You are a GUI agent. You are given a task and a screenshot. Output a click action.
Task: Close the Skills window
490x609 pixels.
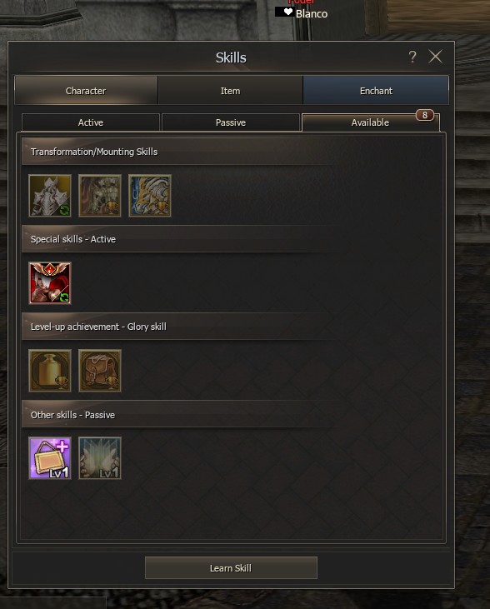coord(436,57)
